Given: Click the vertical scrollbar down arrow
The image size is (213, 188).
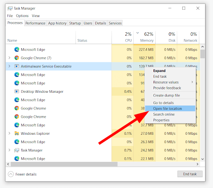Looking at the screenshot, I should (203, 159).
